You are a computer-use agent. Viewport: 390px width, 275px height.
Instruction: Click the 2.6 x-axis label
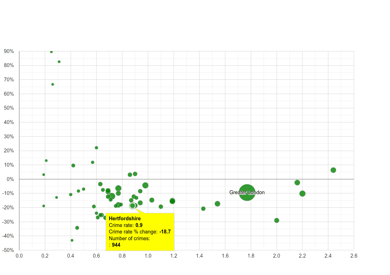(x=354, y=256)
